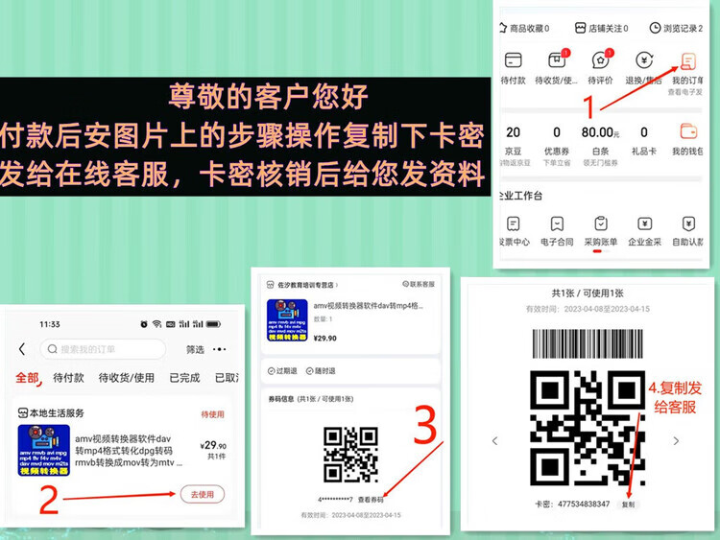Screen dimensions: 720x540
Task: Open 电子合同 contract icon
Action: point(557,223)
